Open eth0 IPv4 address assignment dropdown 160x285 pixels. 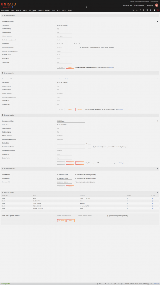pos(65,40)
